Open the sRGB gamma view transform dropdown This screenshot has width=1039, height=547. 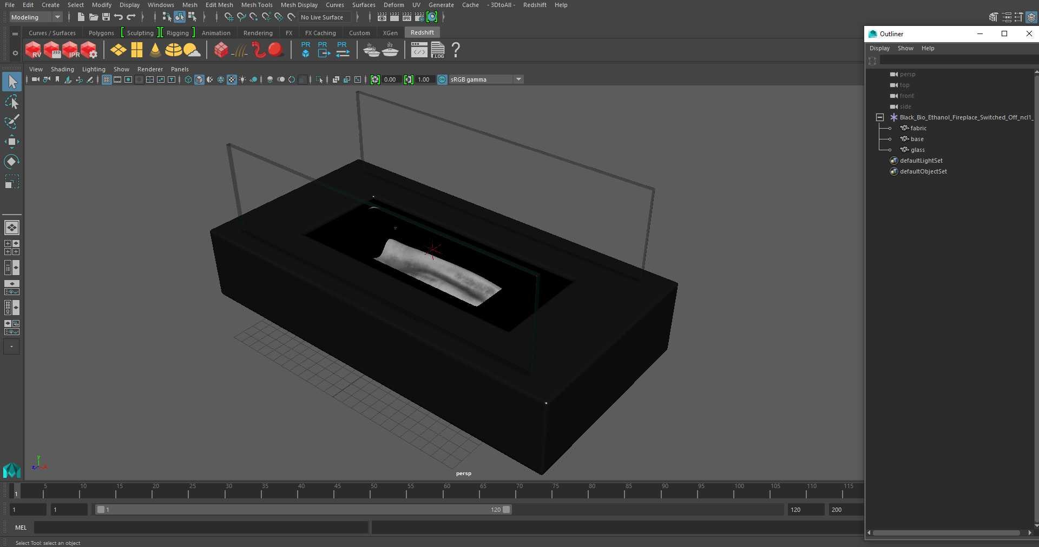485,79
